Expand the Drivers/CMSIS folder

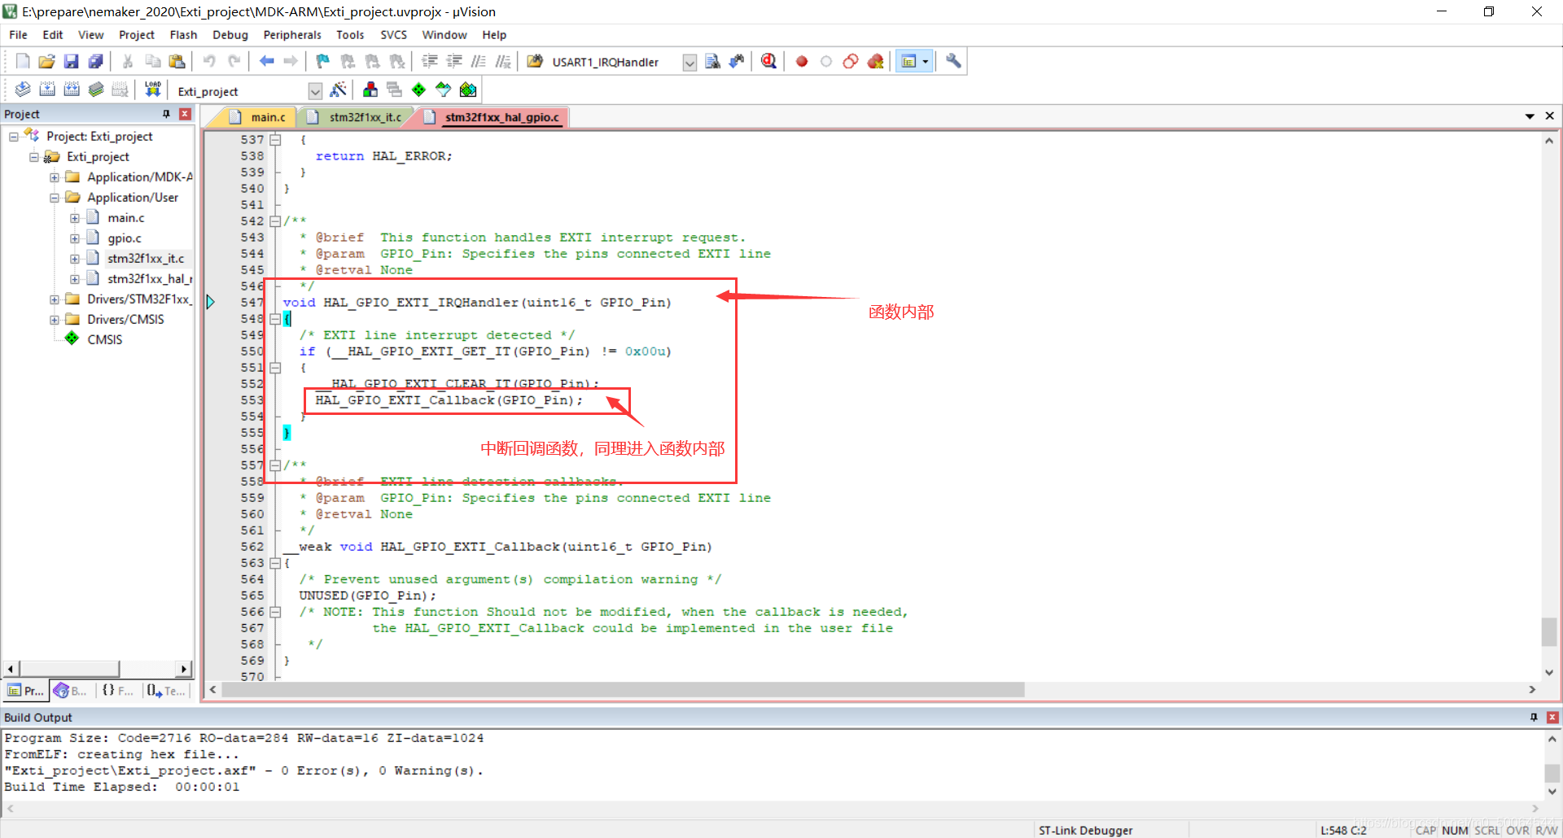pos(55,320)
